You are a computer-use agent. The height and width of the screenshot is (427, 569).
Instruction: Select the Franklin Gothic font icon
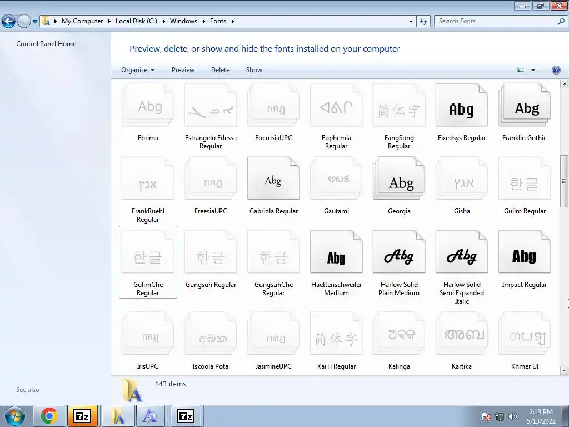pyautogui.click(x=525, y=105)
